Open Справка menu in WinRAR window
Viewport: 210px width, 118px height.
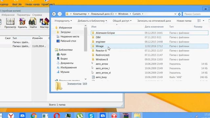point(37,15)
